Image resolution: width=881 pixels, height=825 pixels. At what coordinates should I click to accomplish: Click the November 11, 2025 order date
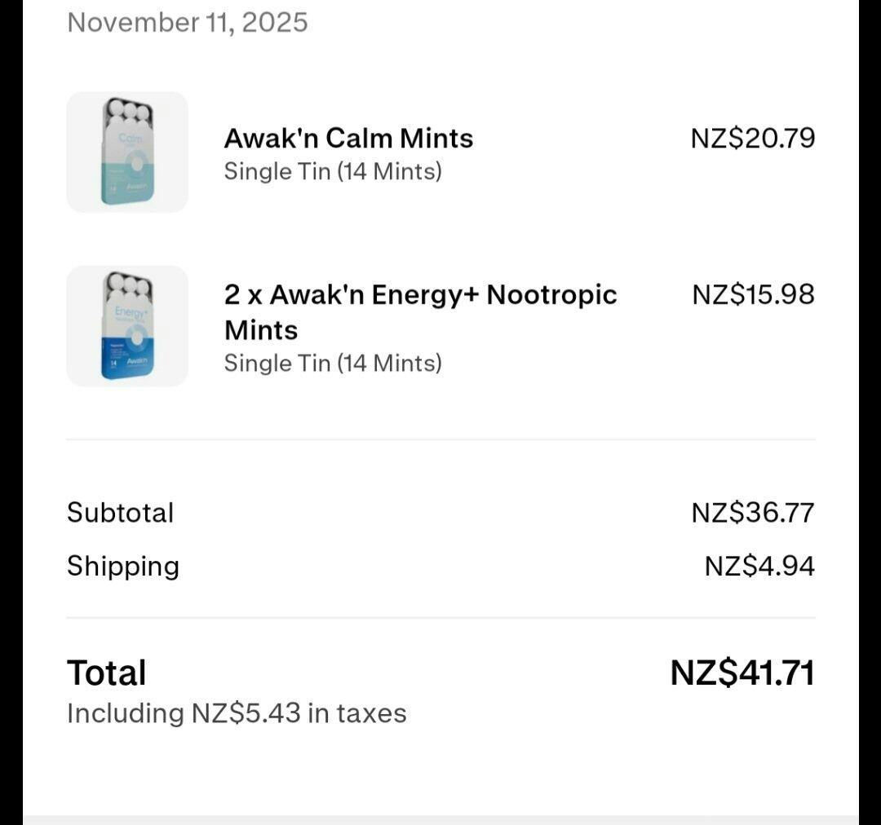[x=188, y=22]
